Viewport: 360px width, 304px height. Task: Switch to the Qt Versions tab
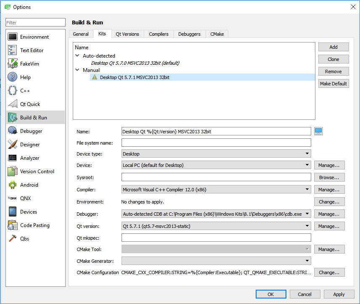coord(127,34)
